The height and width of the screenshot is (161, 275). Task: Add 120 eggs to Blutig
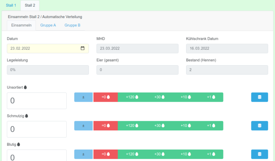(x=132, y=154)
